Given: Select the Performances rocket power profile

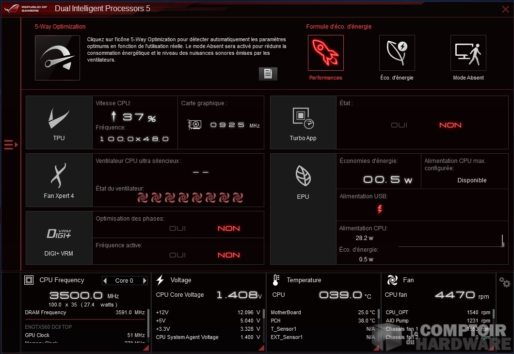Looking at the screenshot, I should (325, 53).
